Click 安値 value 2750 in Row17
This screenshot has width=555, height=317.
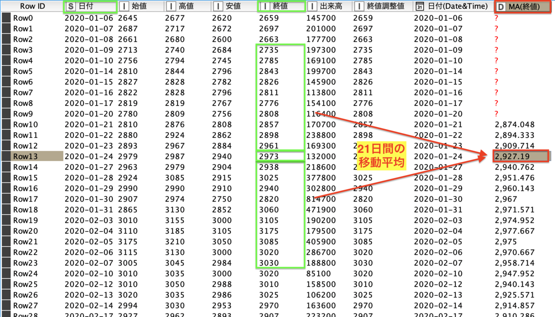[x=222, y=199]
